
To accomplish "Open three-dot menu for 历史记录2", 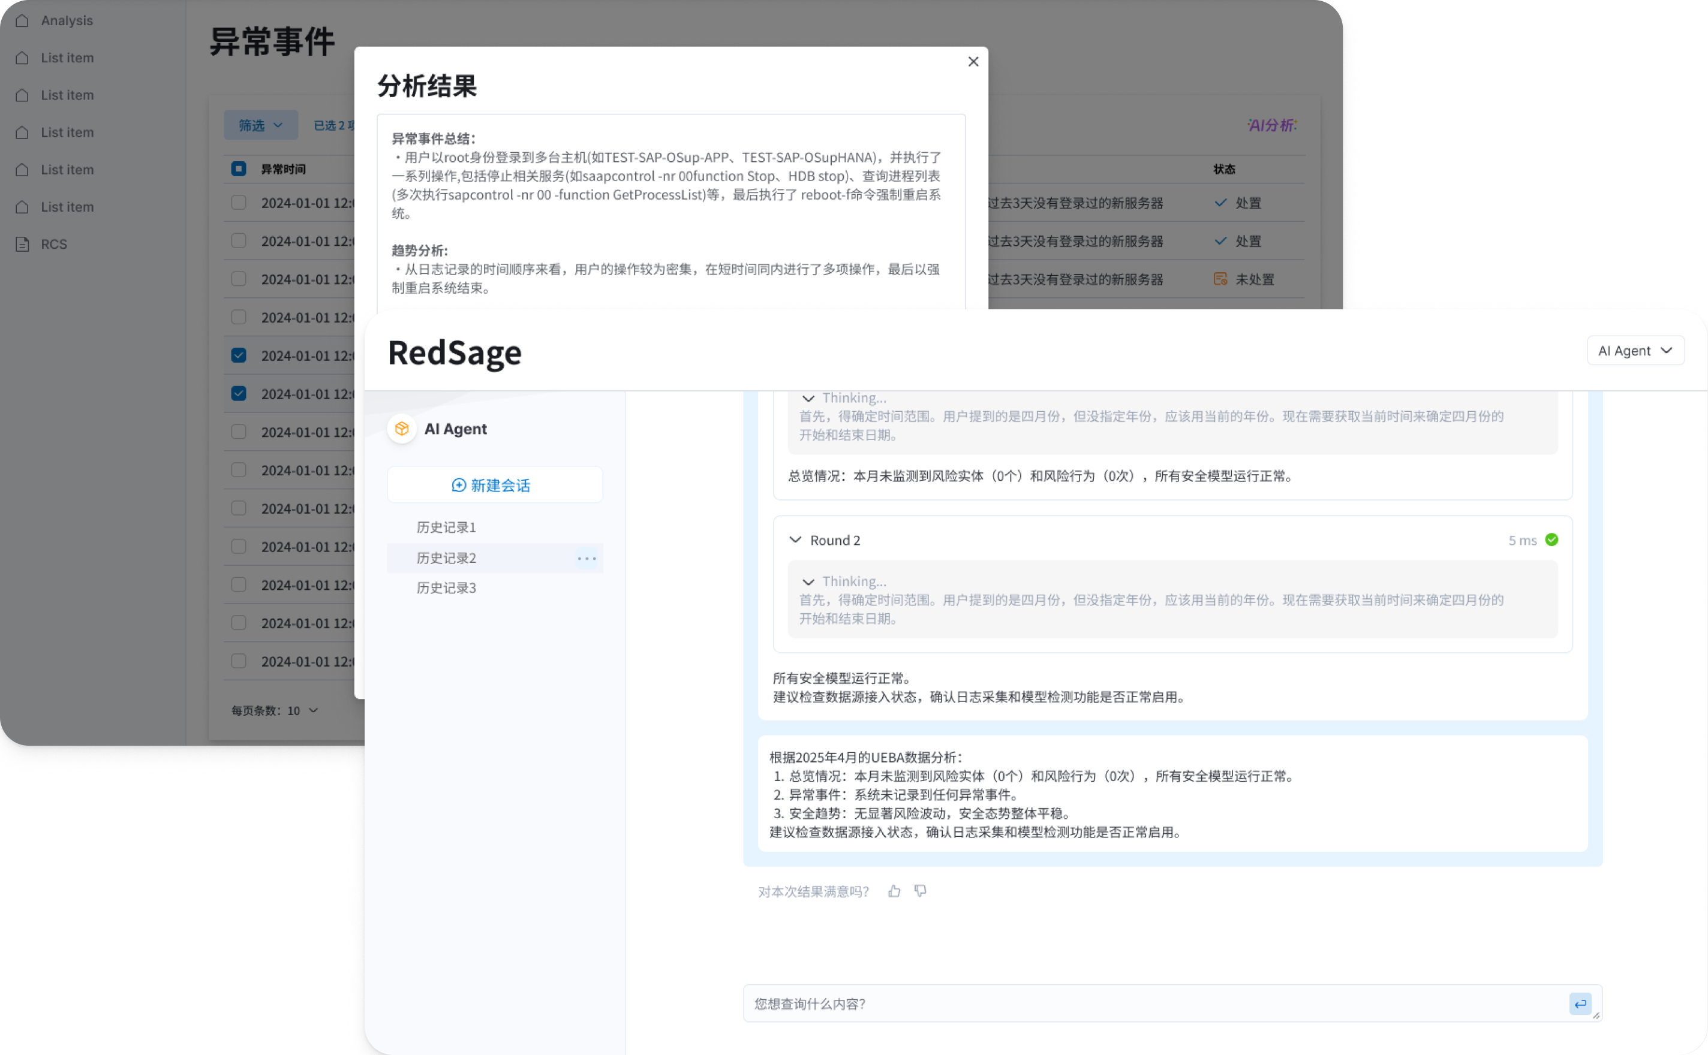I will coord(587,558).
